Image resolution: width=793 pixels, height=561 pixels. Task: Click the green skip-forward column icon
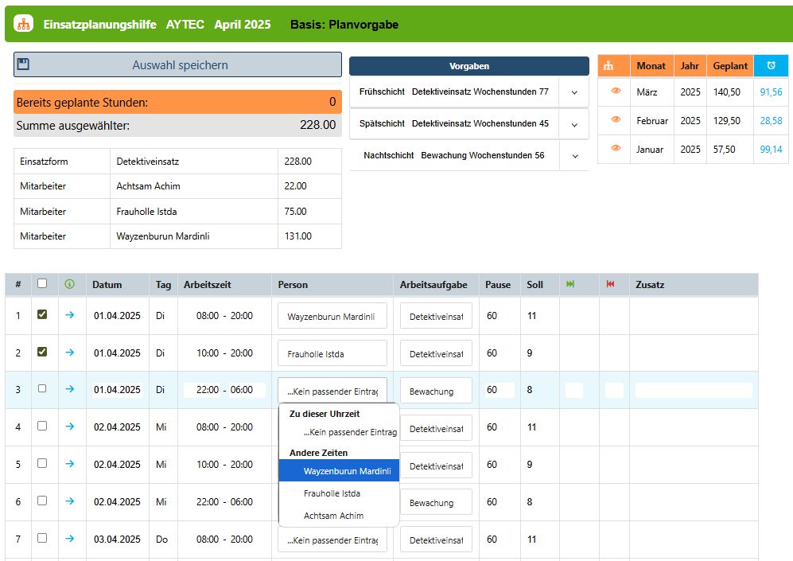[x=570, y=284]
